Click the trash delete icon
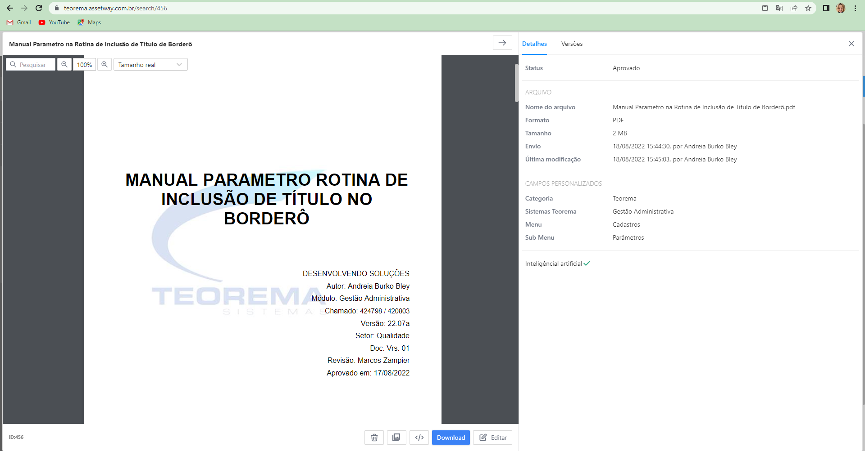The image size is (865, 451). click(x=374, y=438)
